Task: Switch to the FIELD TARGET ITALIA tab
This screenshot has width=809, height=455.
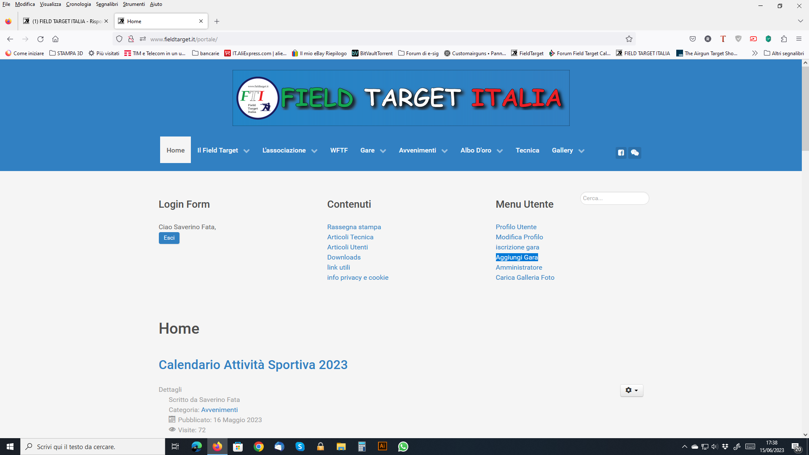Action: click(66, 21)
